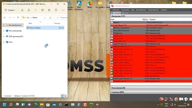Switch to the Сеть tab in KillSwitch
Image resolution: width=192 pixels, height=108 pixels.
tap(125, 13)
